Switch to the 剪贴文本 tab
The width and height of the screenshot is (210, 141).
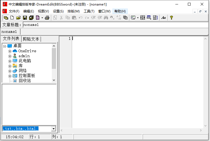pos(31,39)
